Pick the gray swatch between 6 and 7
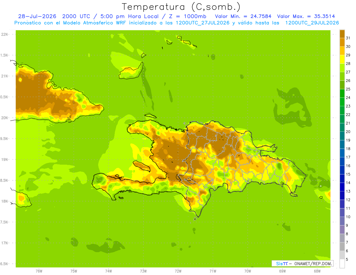This screenshot has width=356, height=275. (x=342, y=247)
